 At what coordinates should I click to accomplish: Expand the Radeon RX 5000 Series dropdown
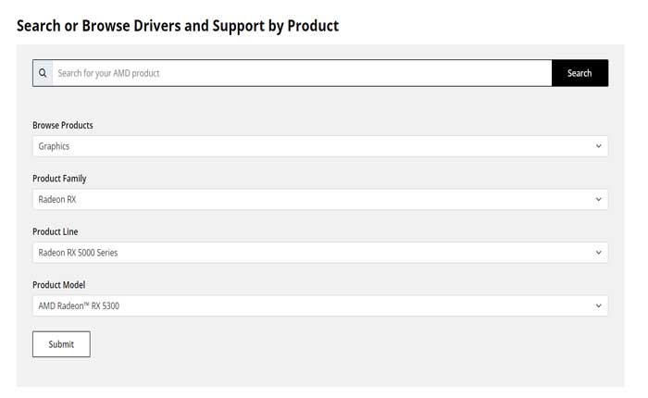pyautogui.click(x=315, y=253)
